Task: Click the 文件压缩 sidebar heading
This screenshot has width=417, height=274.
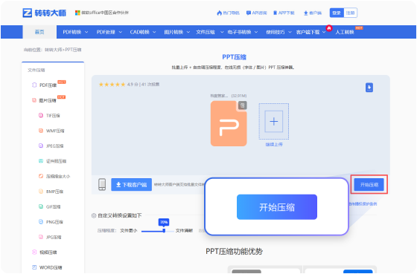Action: (36, 70)
